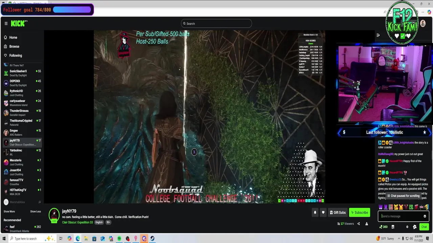Select jayNY79 channel in sidebar
The width and height of the screenshot is (433, 243).
[x=22, y=142]
